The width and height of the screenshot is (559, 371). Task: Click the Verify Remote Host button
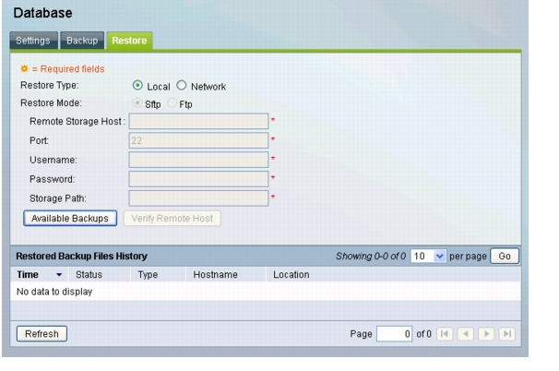click(x=172, y=219)
